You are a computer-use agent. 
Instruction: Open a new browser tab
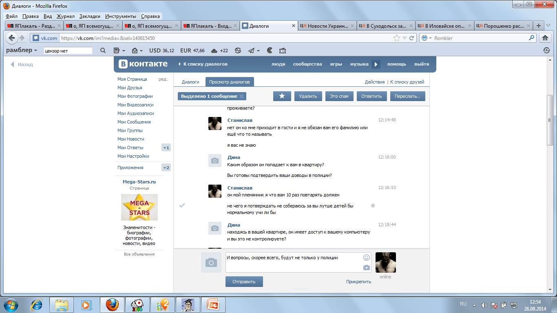click(x=539, y=26)
